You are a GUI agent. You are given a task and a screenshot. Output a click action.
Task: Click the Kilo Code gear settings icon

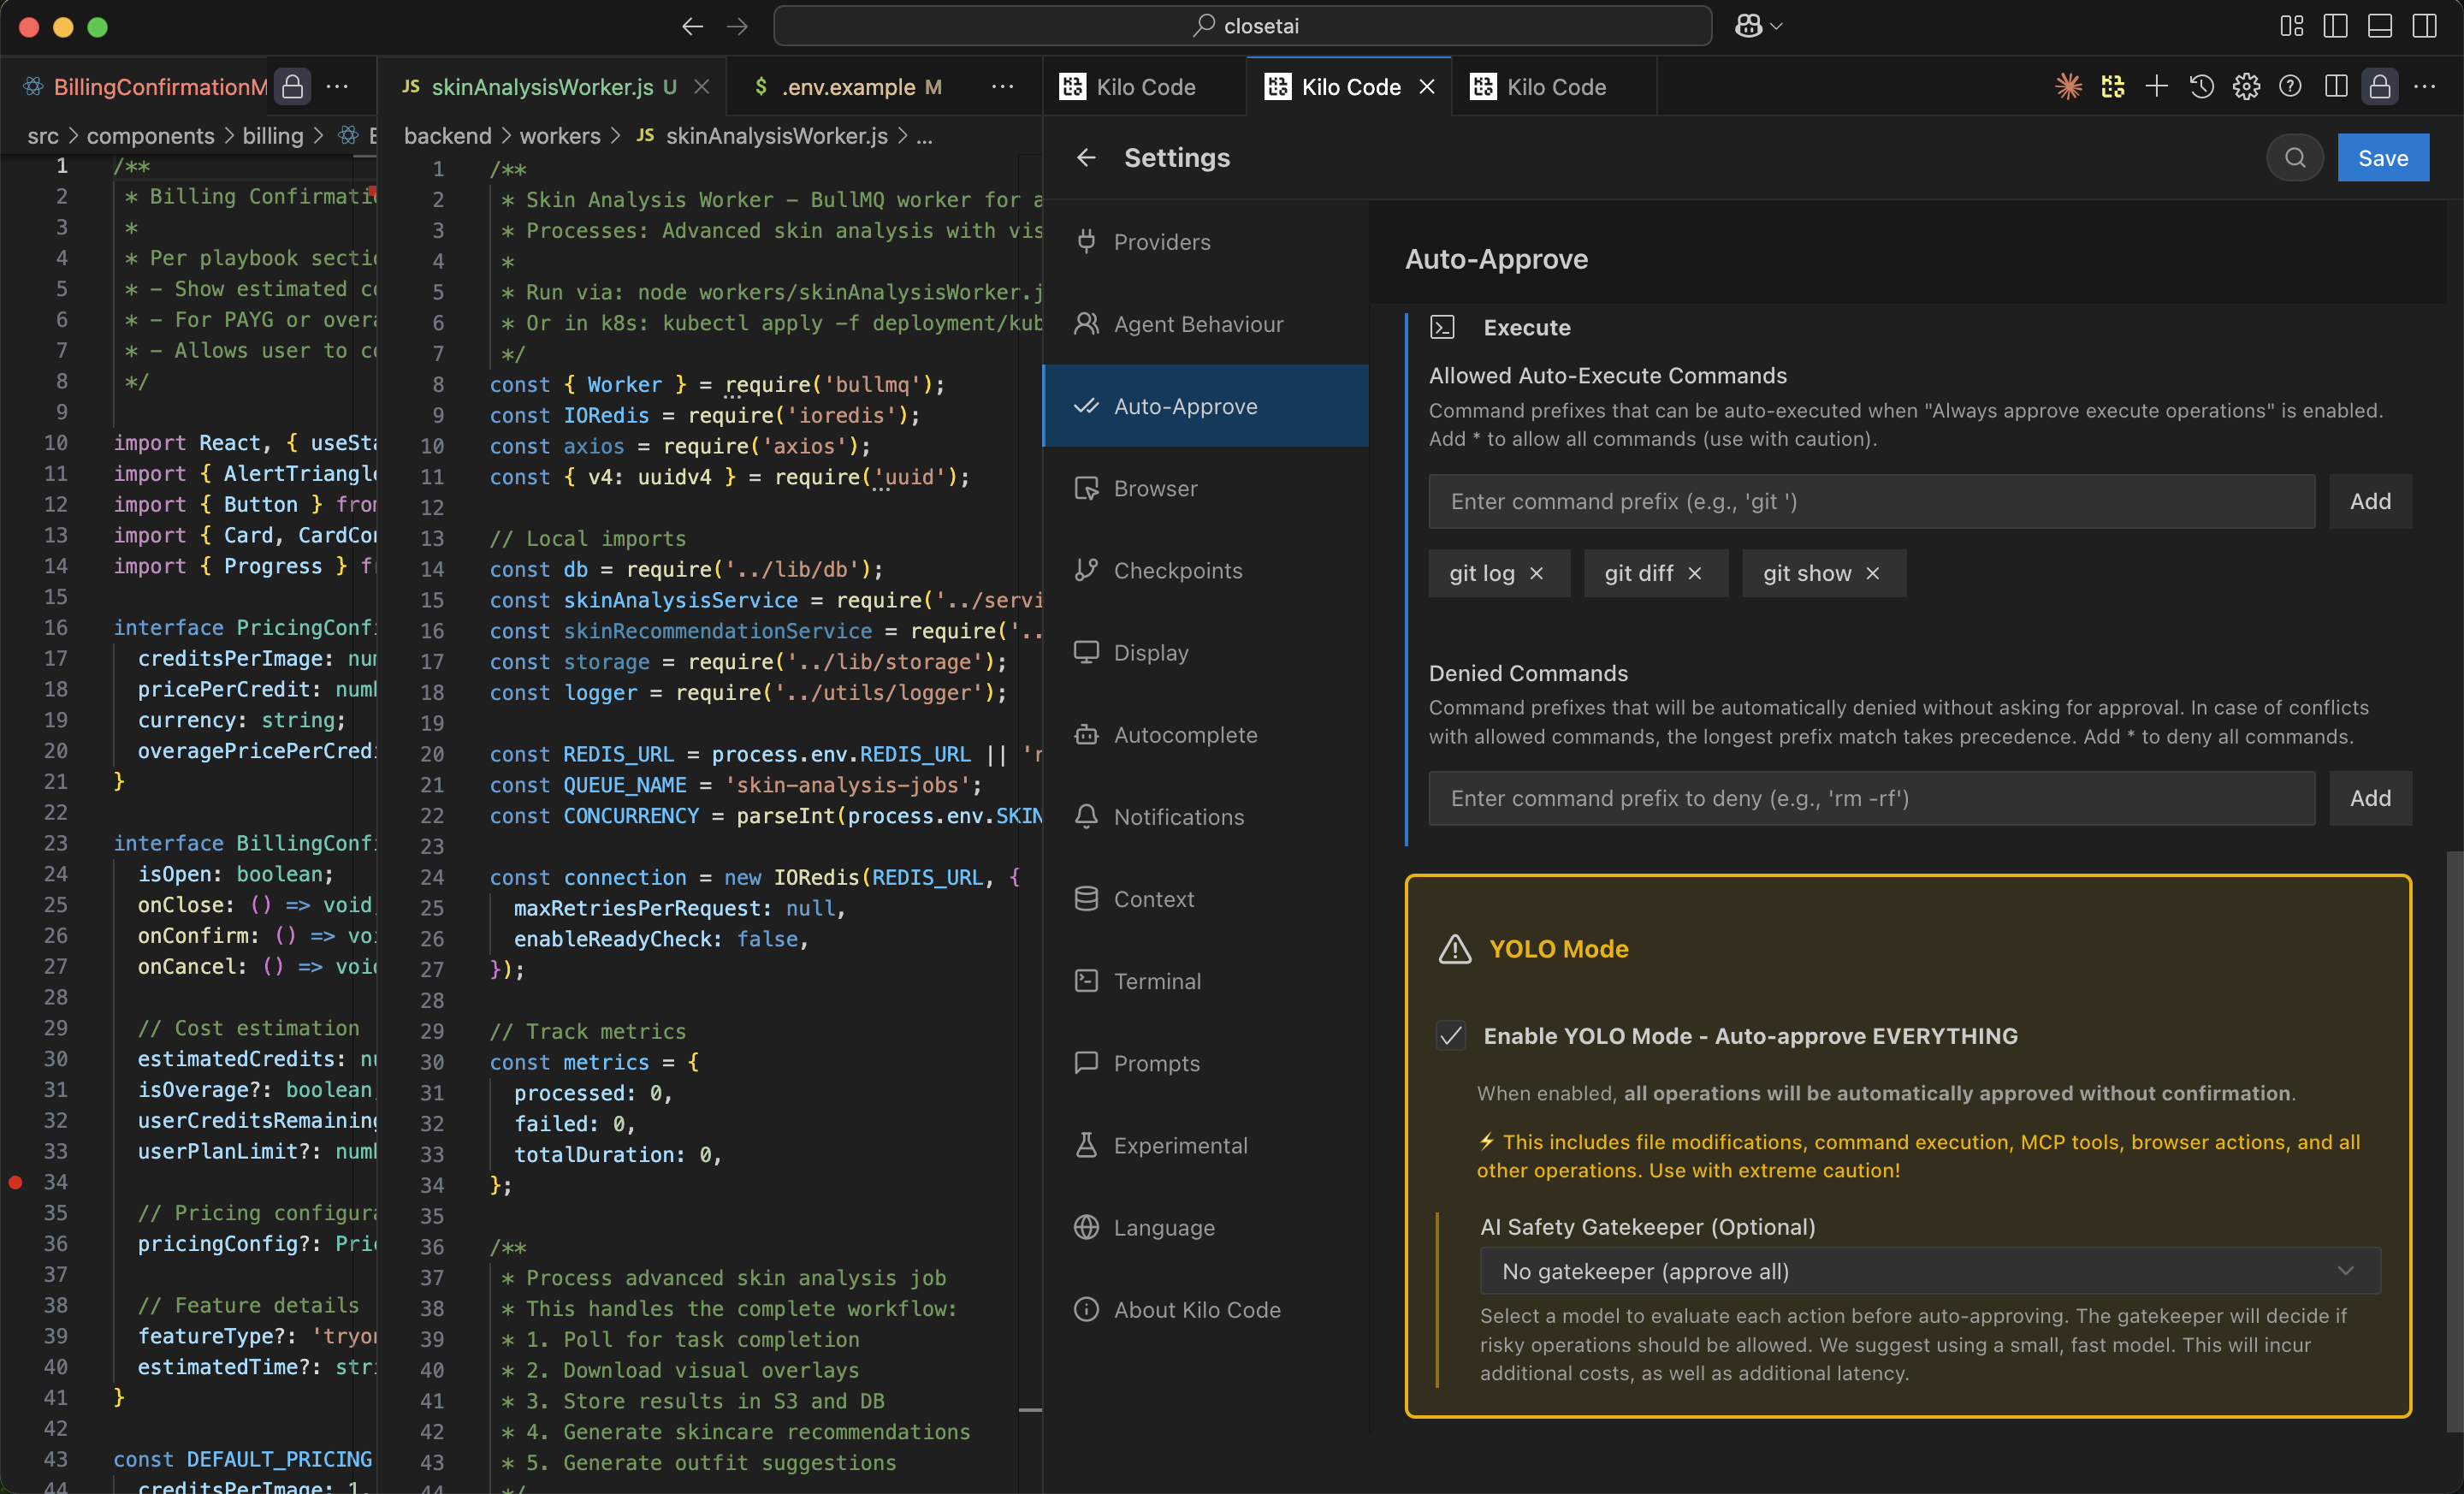click(x=2246, y=87)
